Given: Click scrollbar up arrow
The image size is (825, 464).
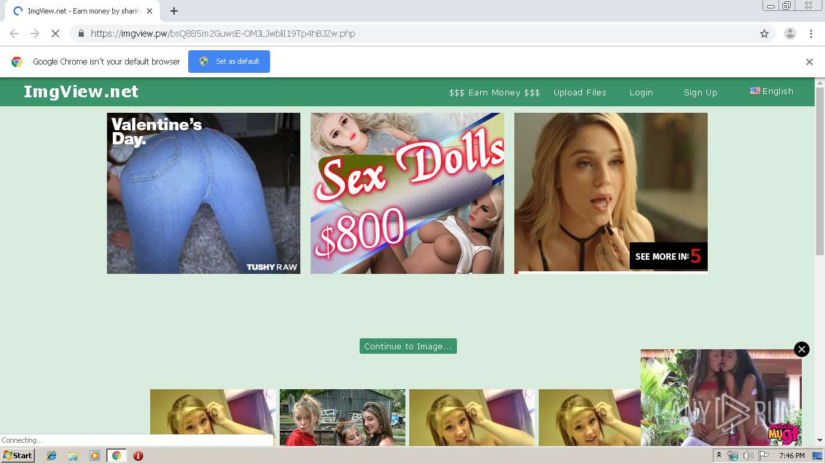Looking at the screenshot, I should pos(820,82).
